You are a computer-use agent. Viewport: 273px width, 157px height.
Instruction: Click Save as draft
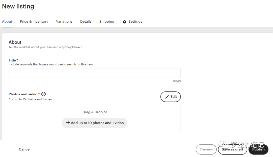pyautogui.click(x=232, y=149)
